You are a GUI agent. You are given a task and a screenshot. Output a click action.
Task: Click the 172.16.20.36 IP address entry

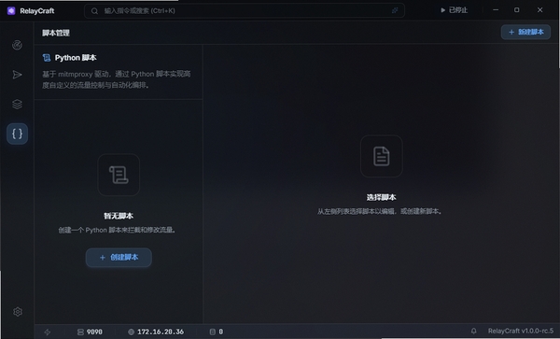click(x=156, y=332)
